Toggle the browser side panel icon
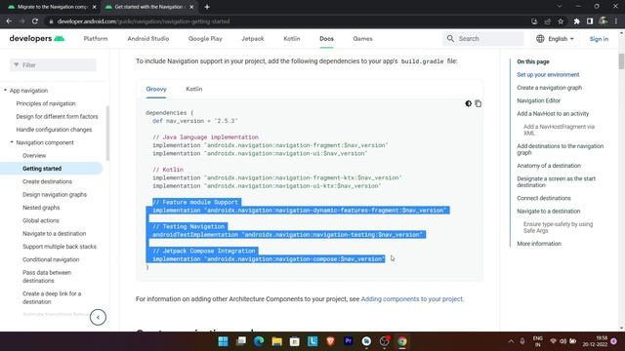The image size is (625, 351). (590, 21)
